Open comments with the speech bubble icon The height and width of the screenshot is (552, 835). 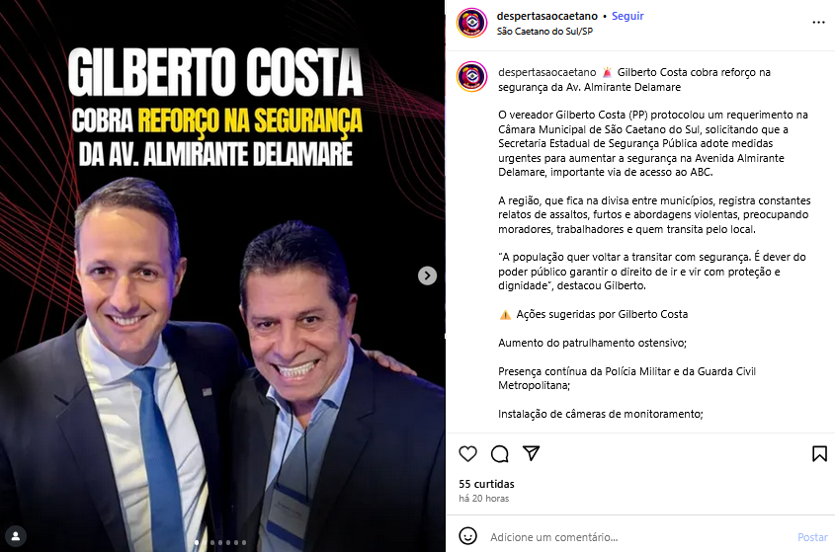point(499,453)
